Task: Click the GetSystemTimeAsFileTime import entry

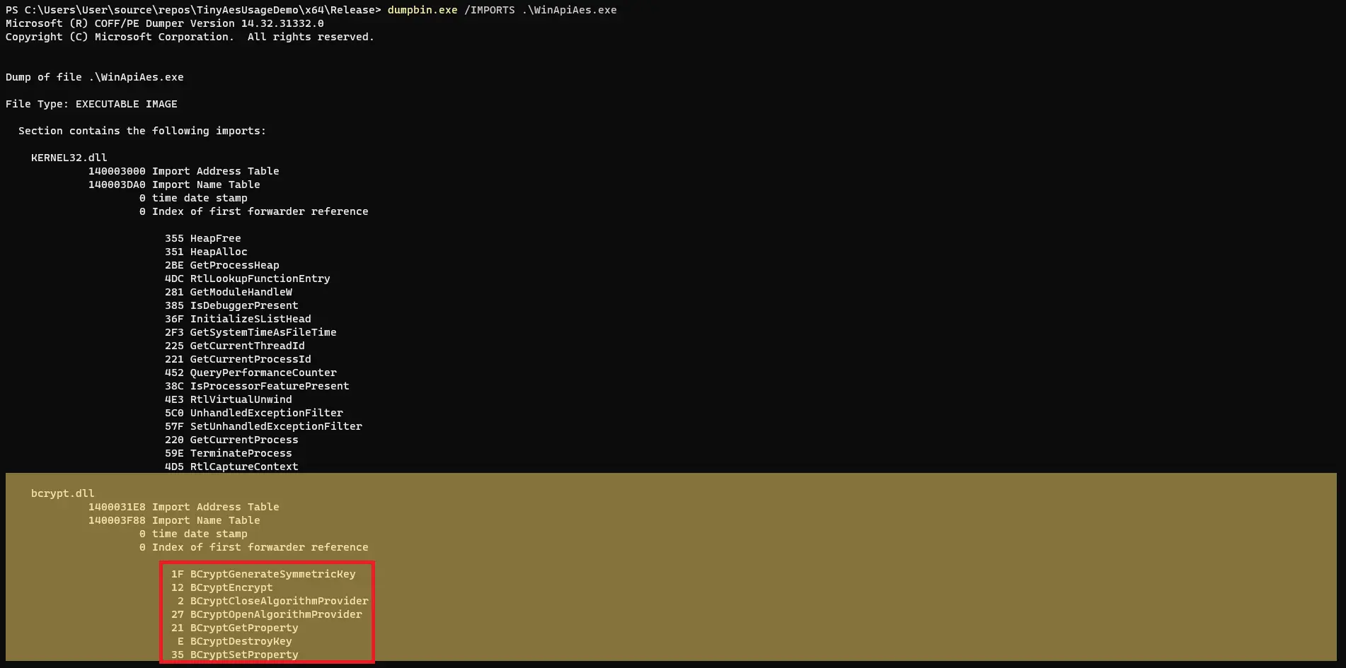Action: (x=251, y=332)
